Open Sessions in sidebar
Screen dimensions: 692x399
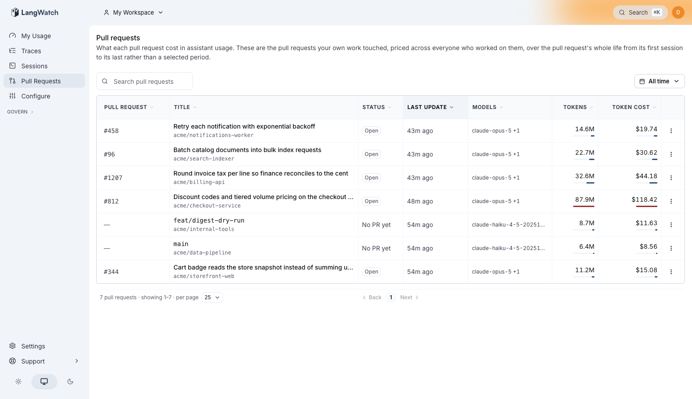44,66
